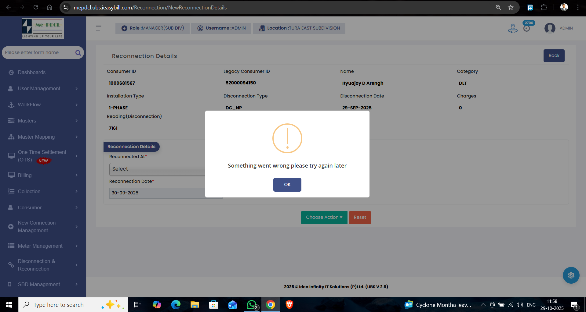
Task: Open WhatsApp from the taskbar
Action: (252, 305)
